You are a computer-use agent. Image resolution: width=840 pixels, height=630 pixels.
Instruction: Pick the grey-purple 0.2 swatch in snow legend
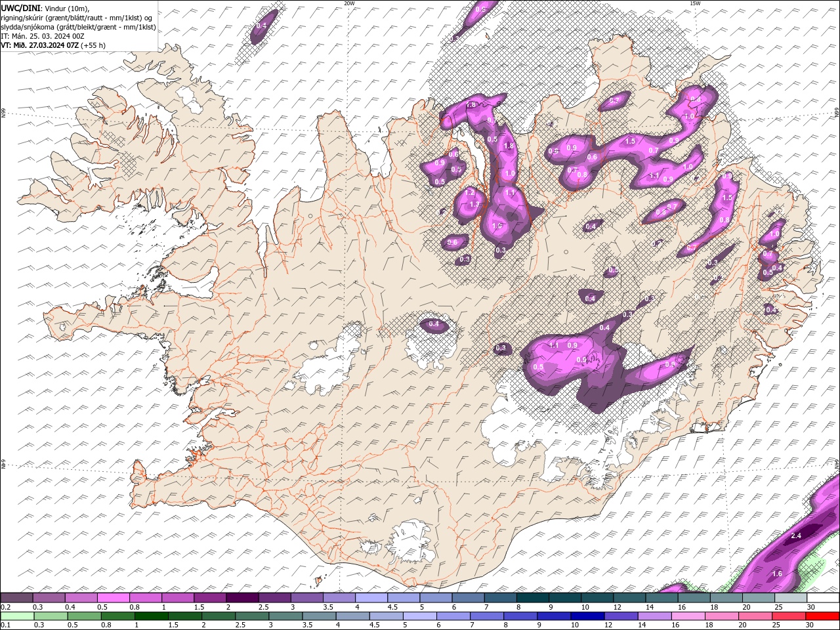pos(16,598)
